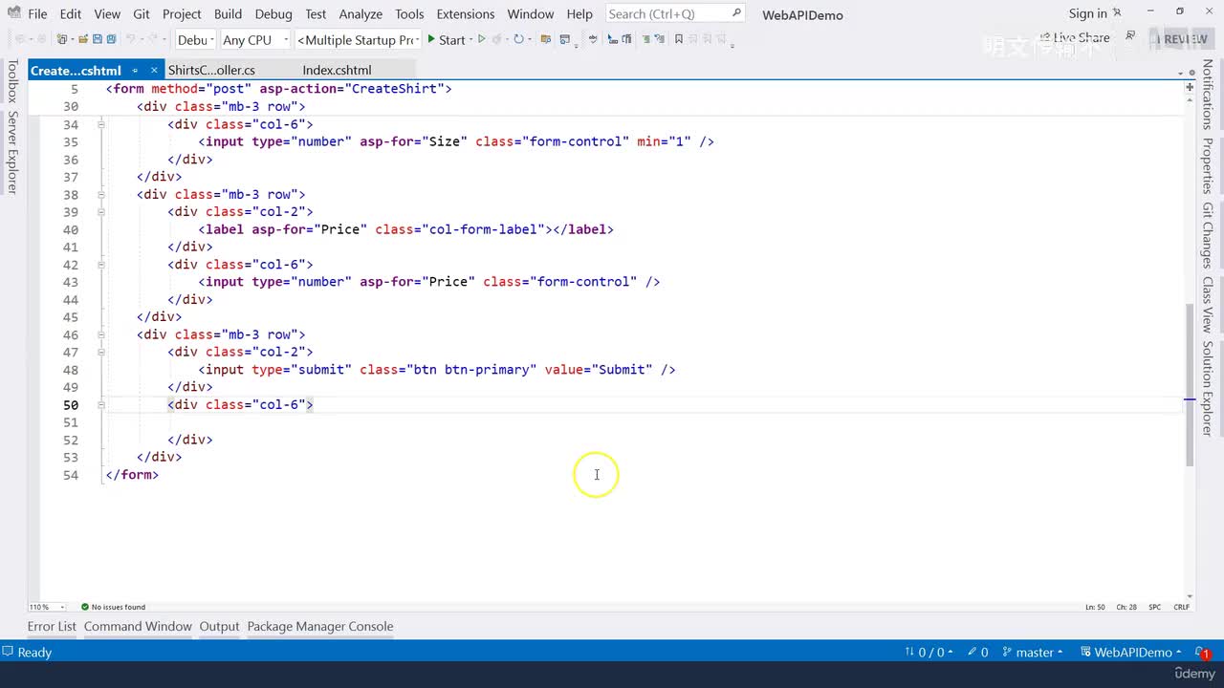Click the Restart/refresh circular icon
Screen dimensions: 1224x688
(518, 39)
